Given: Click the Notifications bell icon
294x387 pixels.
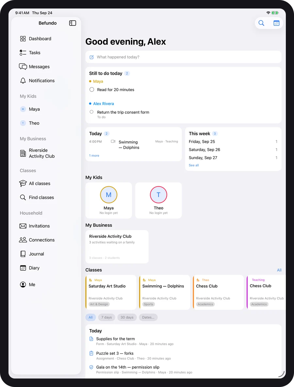Looking at the screenshot, I should tap(23, 80).
